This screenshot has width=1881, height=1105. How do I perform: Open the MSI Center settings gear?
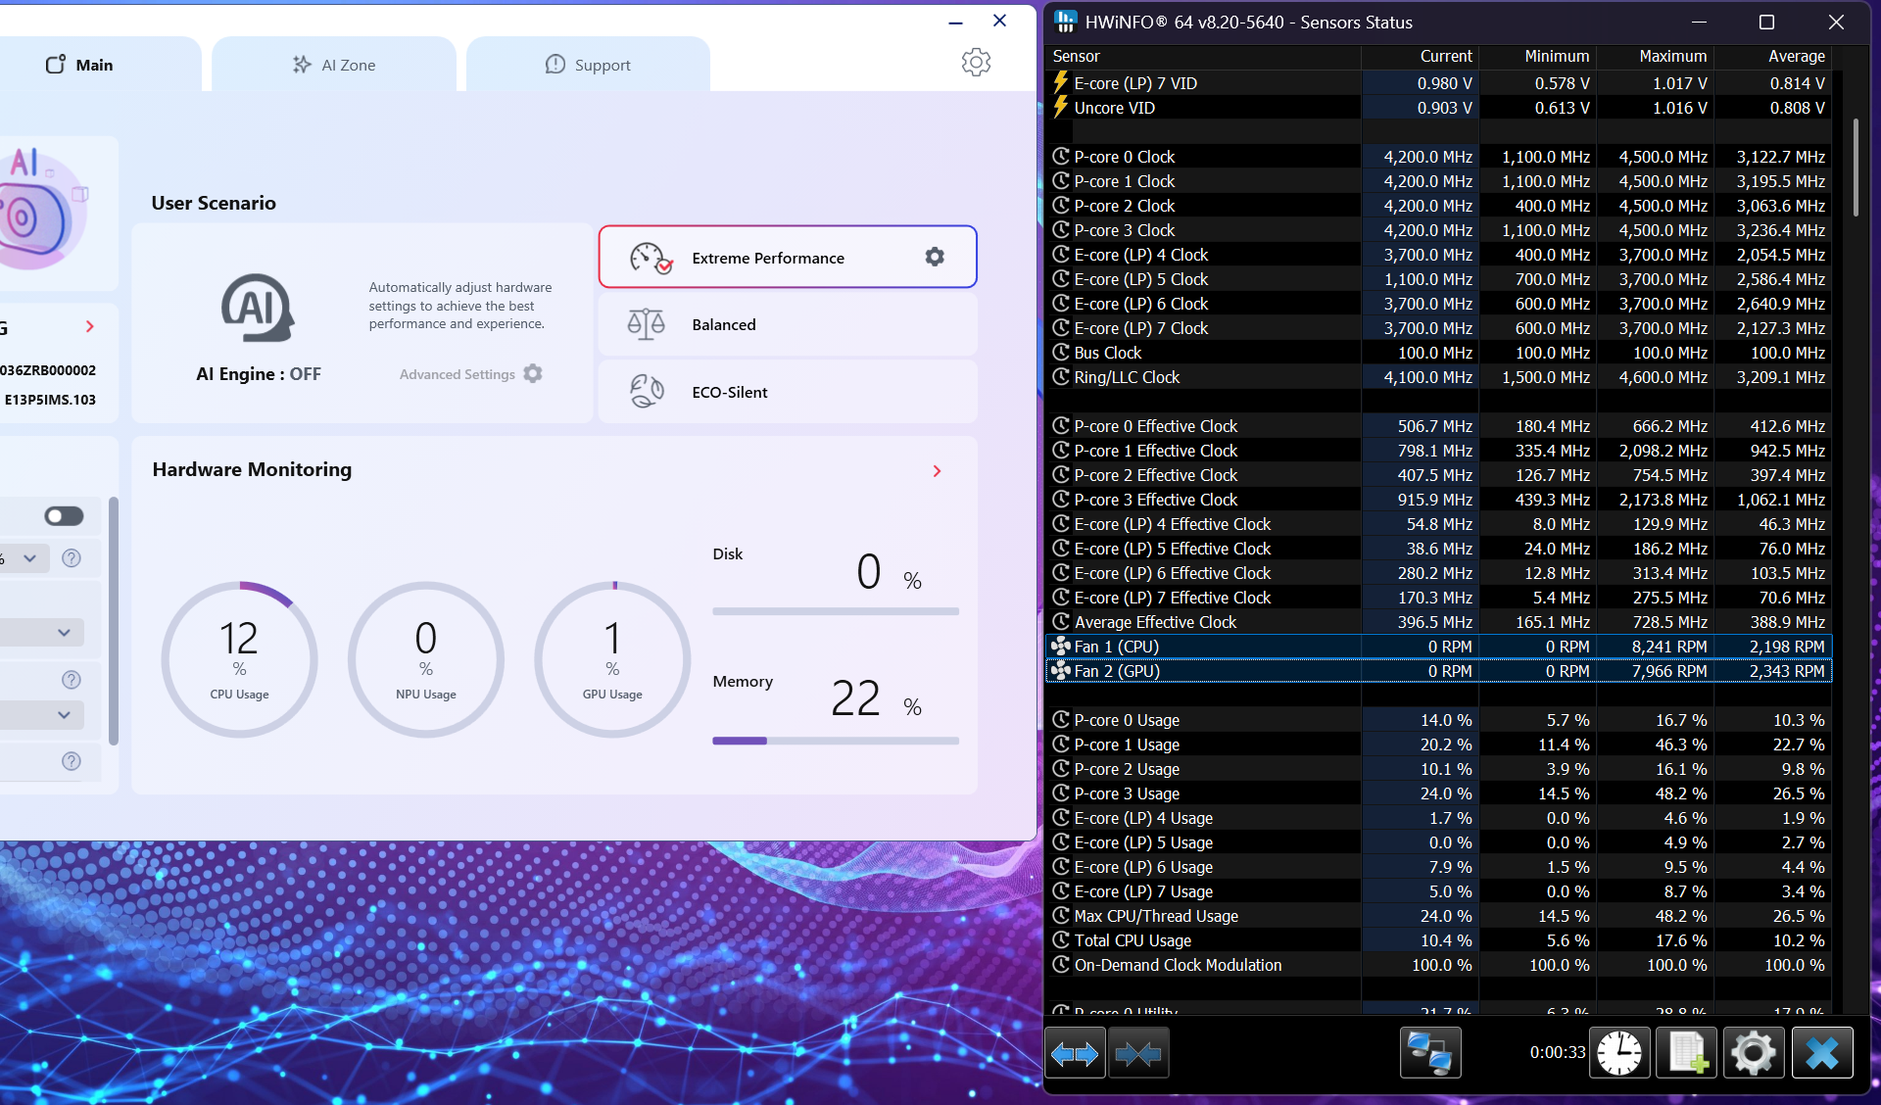(976, 63)
